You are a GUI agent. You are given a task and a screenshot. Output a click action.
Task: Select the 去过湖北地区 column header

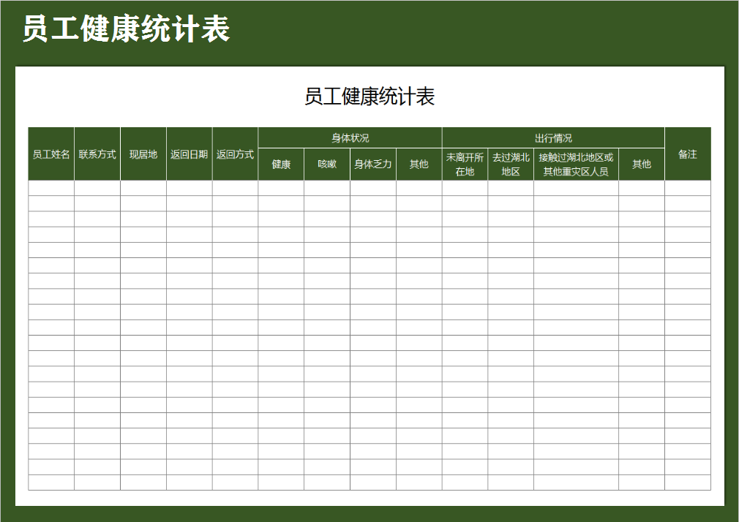click(510, 164)
